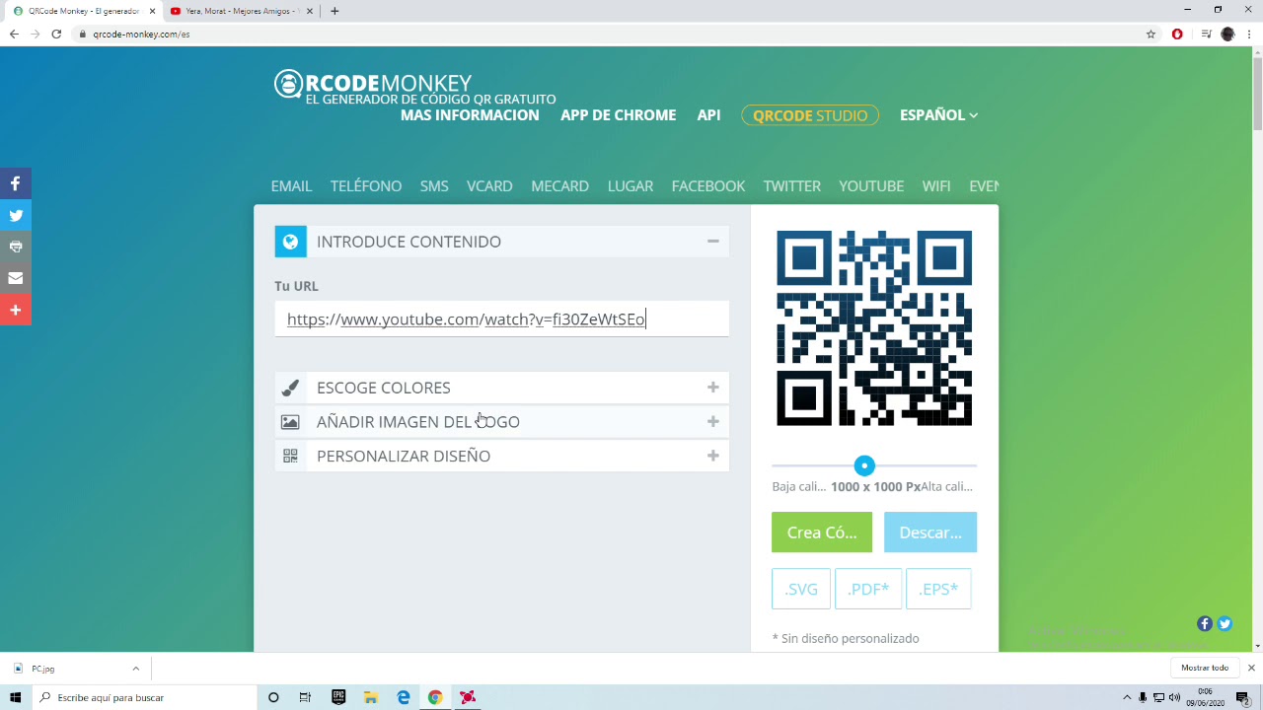Image resolution: width=1263 pixels, height=710 pixels.
Task: Select the EMAIL content type tab
Action: 291,185
